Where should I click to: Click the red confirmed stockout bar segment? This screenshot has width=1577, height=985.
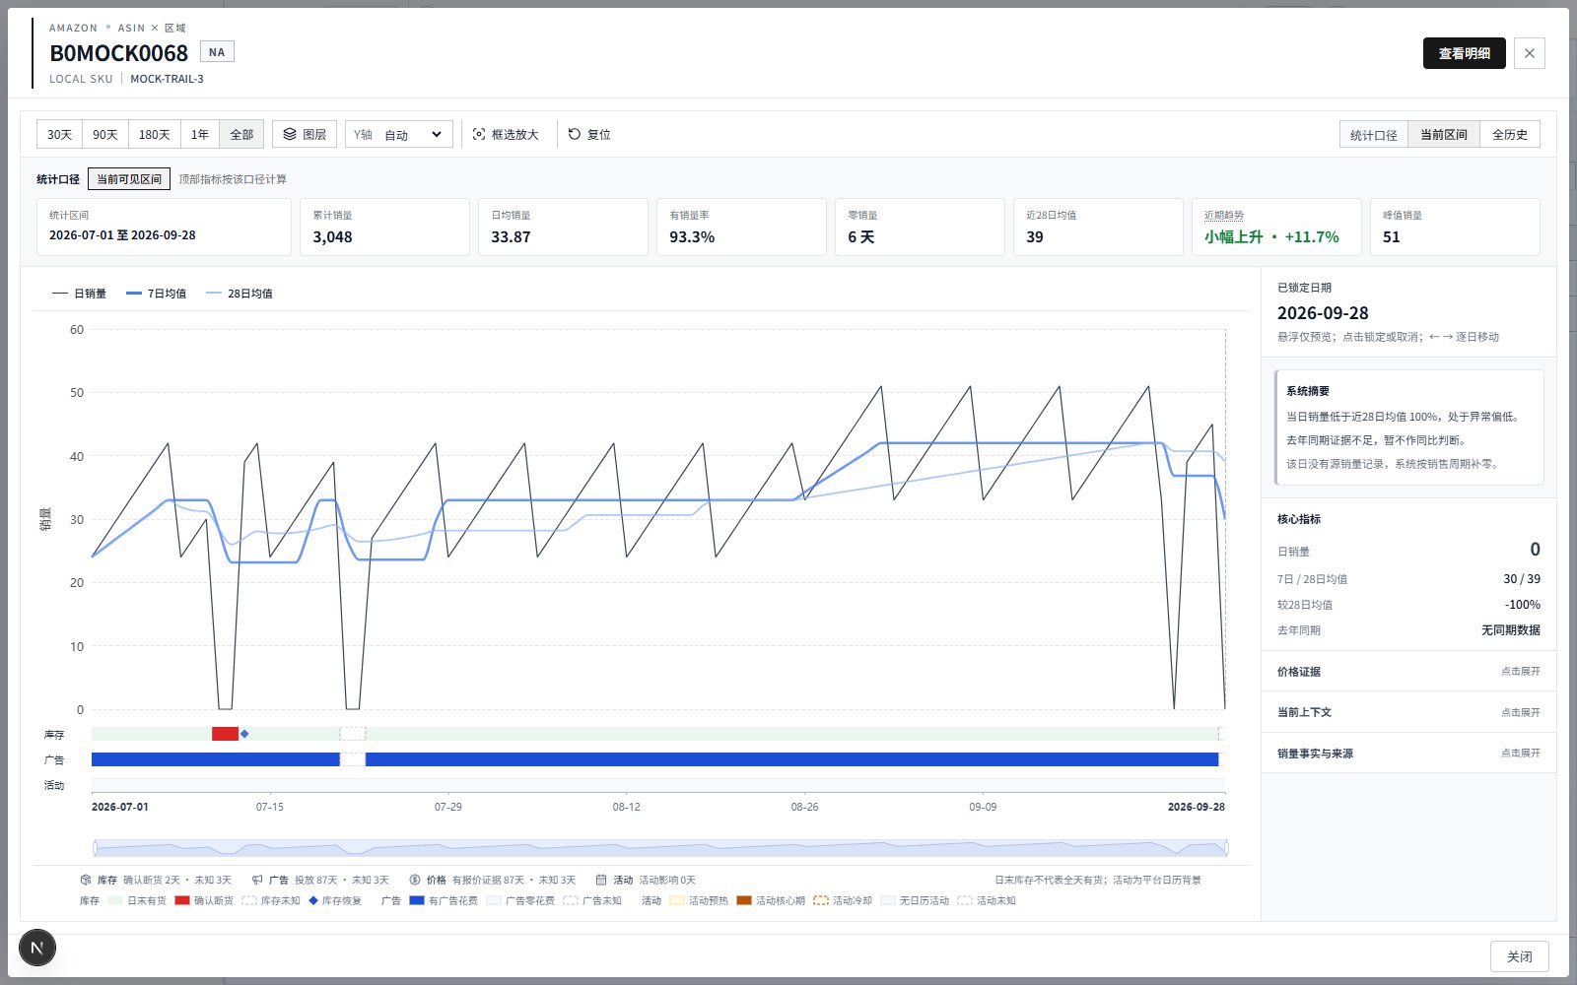coord(225,734)
